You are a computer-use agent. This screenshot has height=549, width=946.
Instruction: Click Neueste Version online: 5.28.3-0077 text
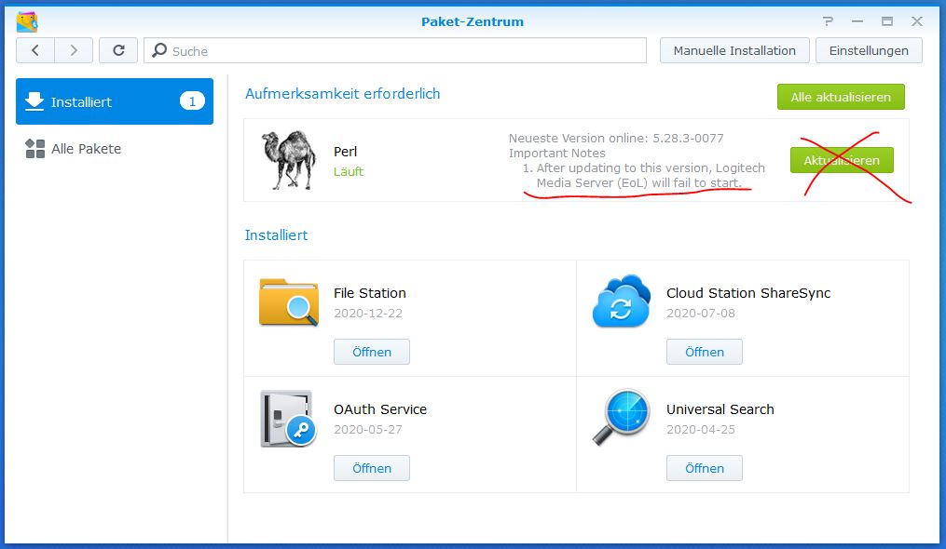tap(616, 138)
